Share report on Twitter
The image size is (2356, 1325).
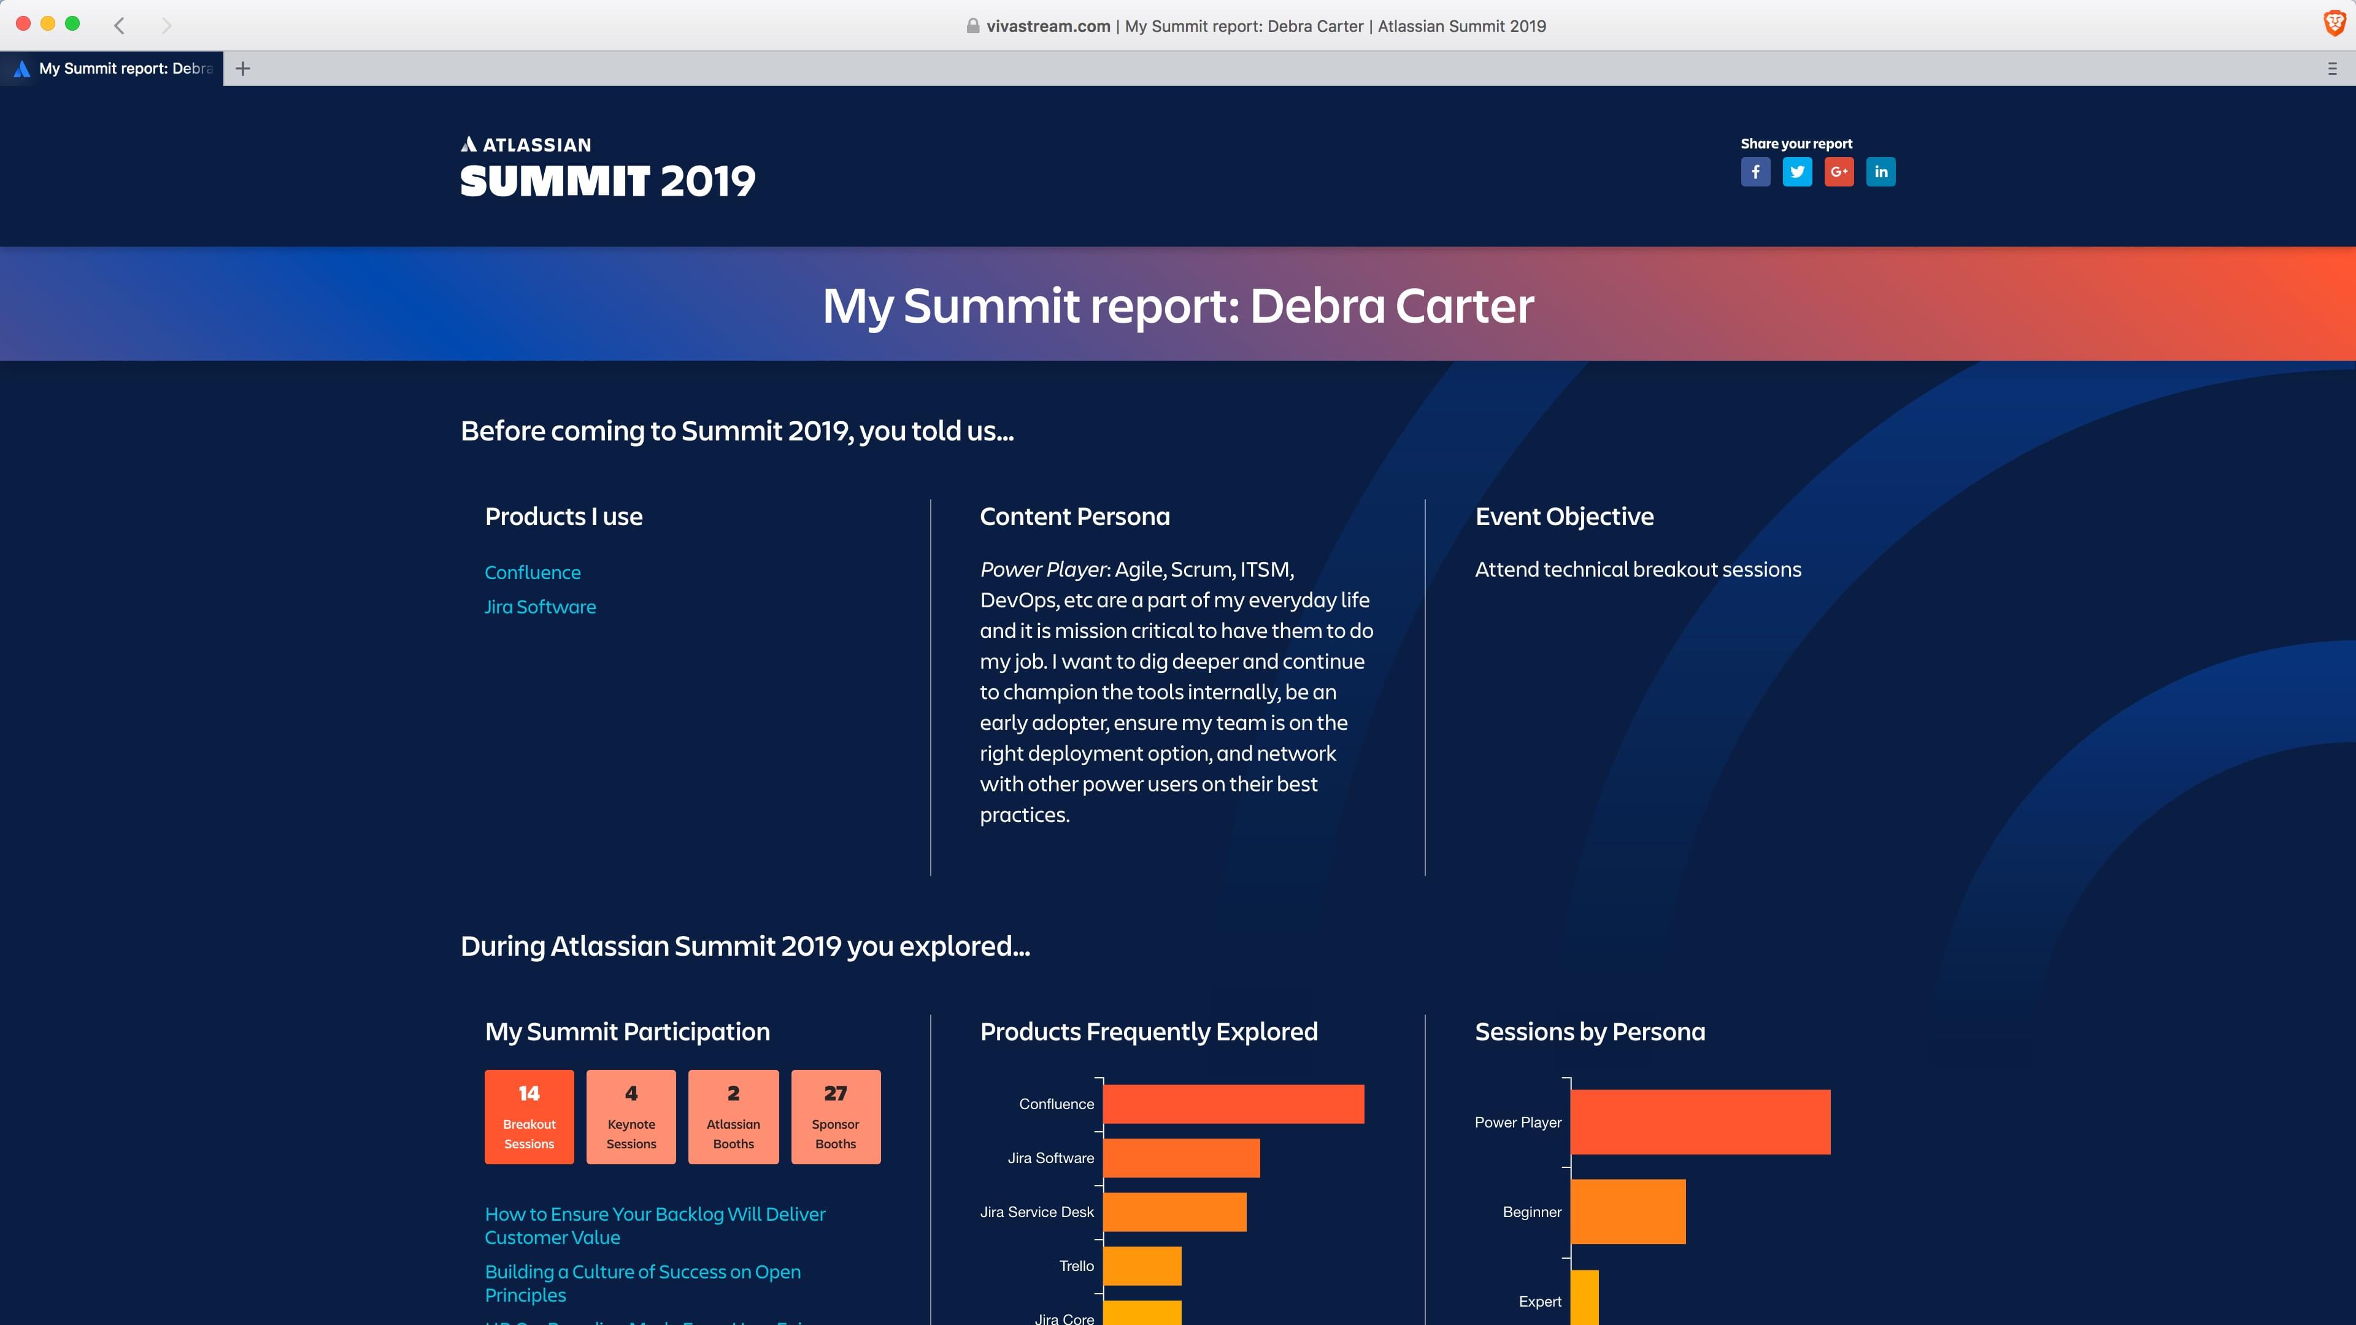click(1797, 172)
